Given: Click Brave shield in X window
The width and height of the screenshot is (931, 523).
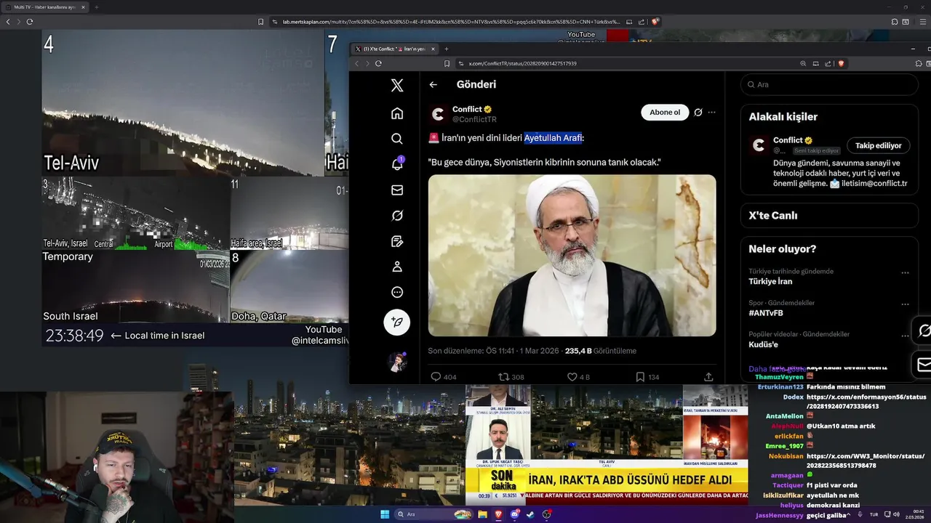Looking at the screenshot, I should (841, 63).
